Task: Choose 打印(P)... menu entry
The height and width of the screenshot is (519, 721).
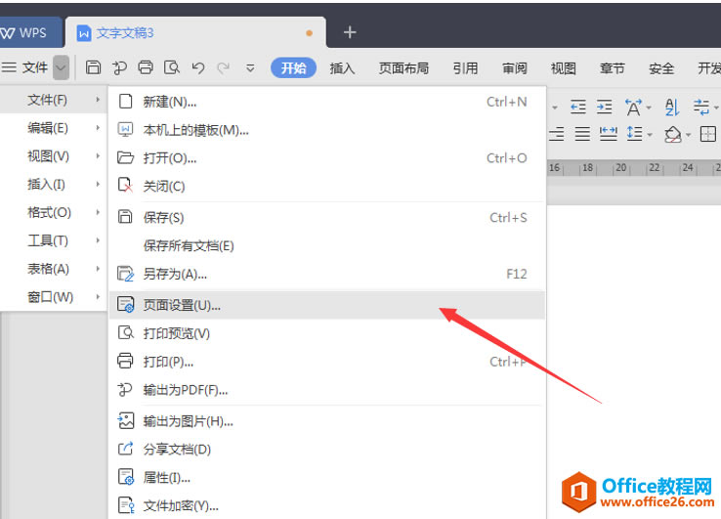Action: tap(327, 362)
